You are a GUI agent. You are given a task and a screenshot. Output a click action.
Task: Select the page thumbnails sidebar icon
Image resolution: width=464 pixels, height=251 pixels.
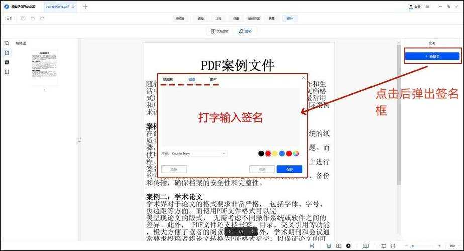(x=7, y=53)
